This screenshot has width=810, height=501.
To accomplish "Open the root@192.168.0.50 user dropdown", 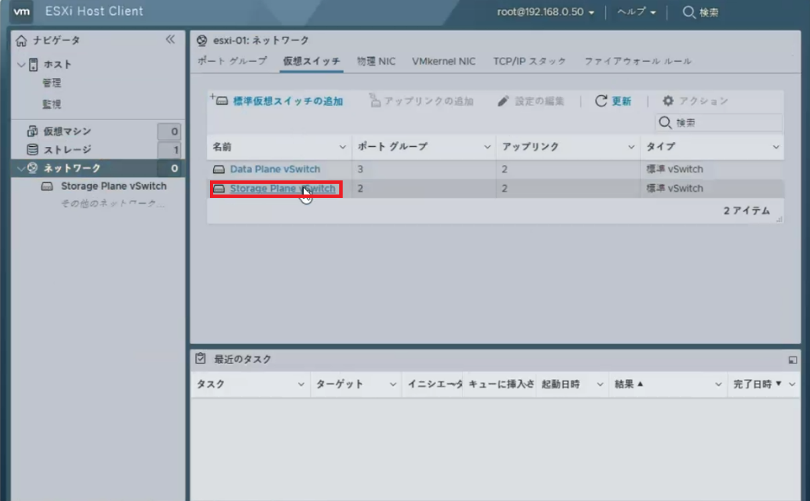I will (x=545, y=12).
